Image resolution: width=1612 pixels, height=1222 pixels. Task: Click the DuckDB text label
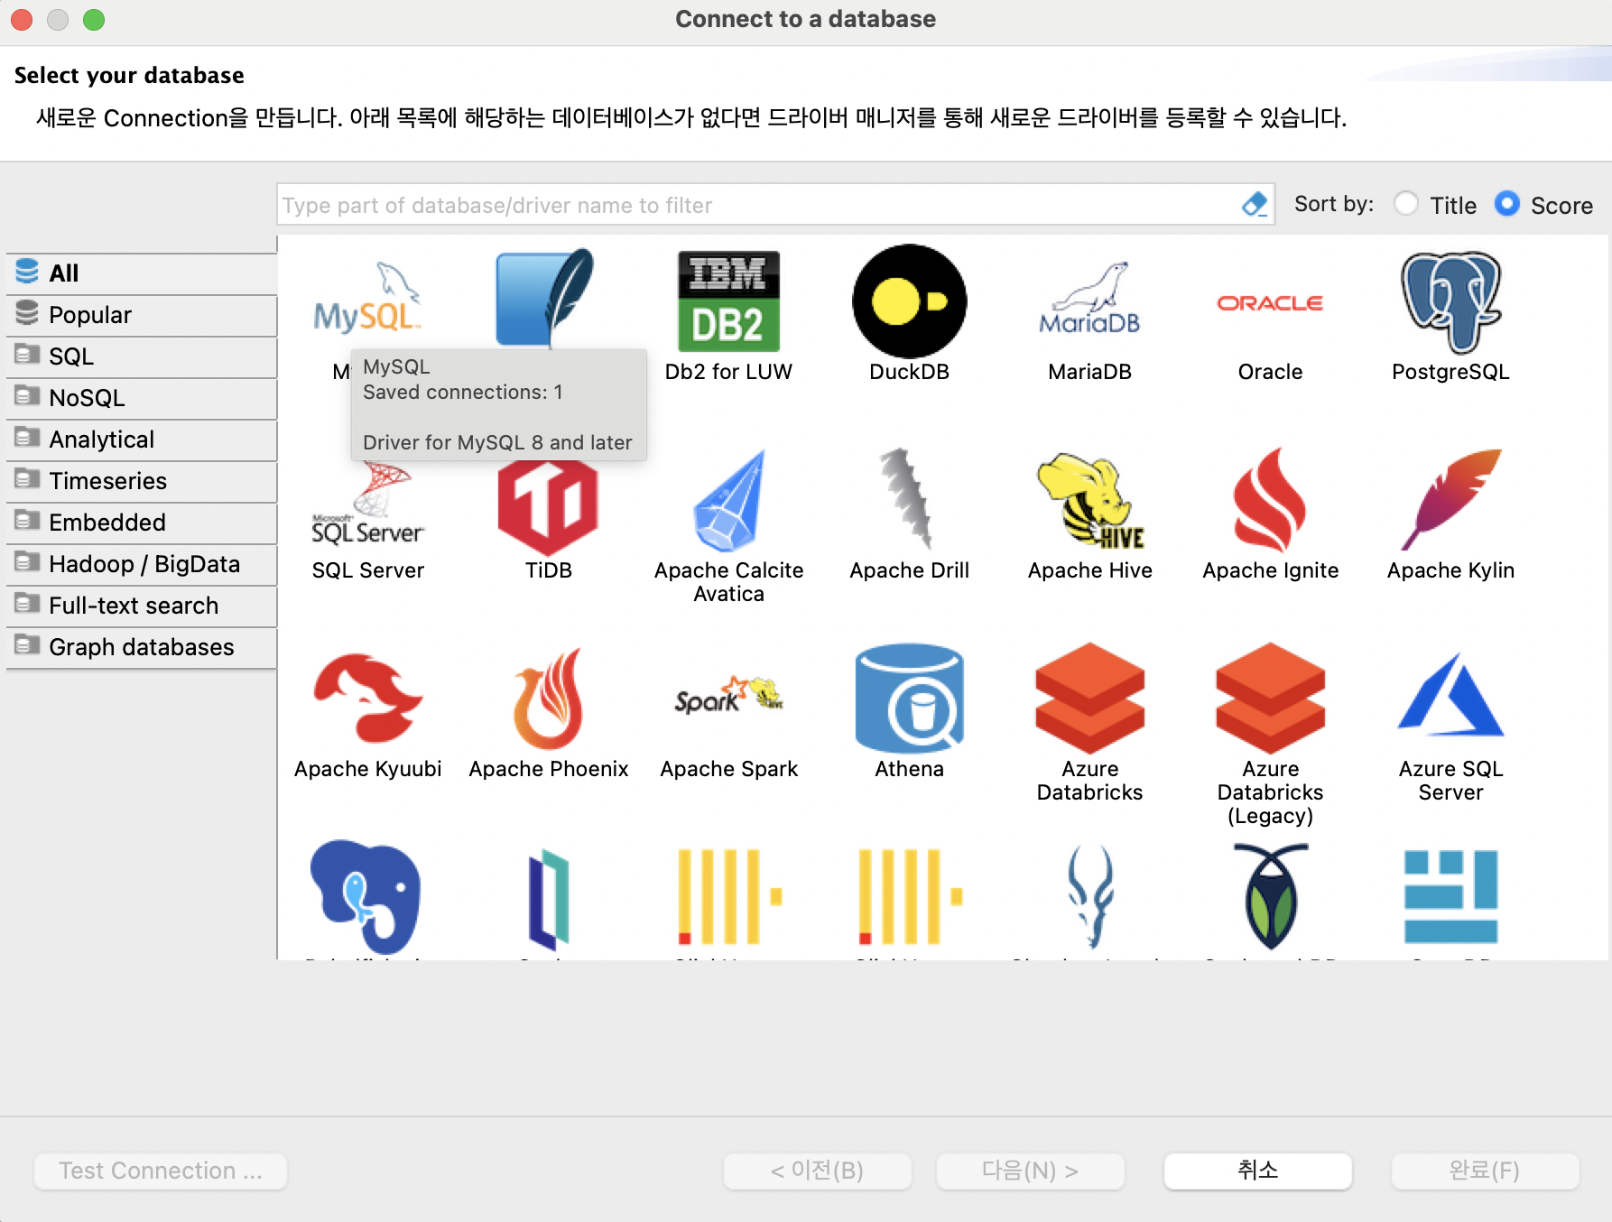(x=909, y=372)
